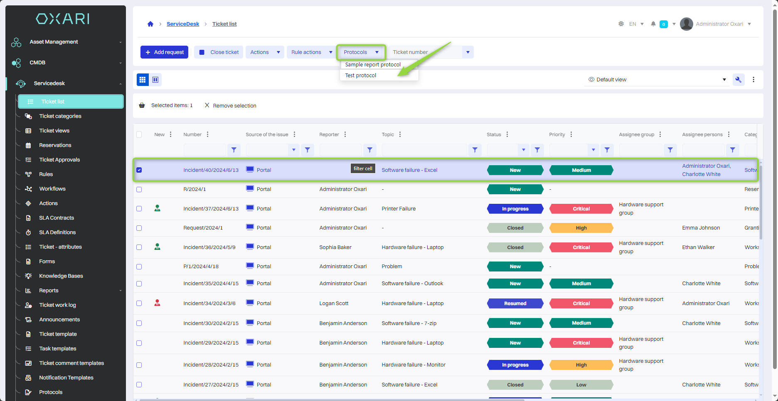This screenshot has width=778, height=401.
Task: Uncheck the Incident/40/2024/6/13 row checkbox
Action: (139, 170)
